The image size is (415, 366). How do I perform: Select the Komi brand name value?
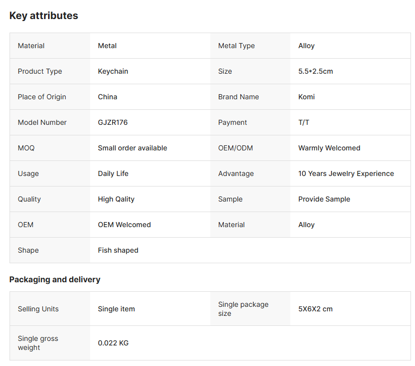[306, 97]
